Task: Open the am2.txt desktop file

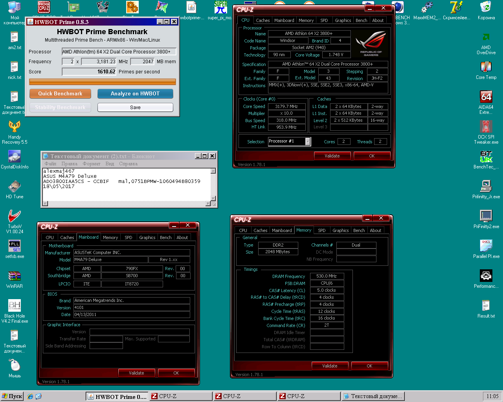Action: (15, 40)
